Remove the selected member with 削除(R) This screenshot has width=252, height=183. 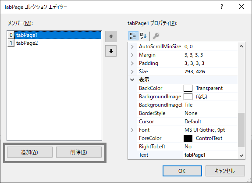click(79, 152)
